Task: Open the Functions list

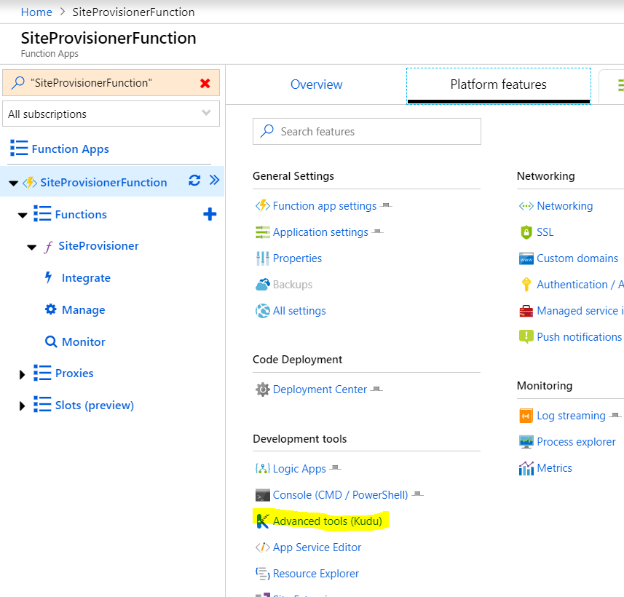Action: pos(81,215)
